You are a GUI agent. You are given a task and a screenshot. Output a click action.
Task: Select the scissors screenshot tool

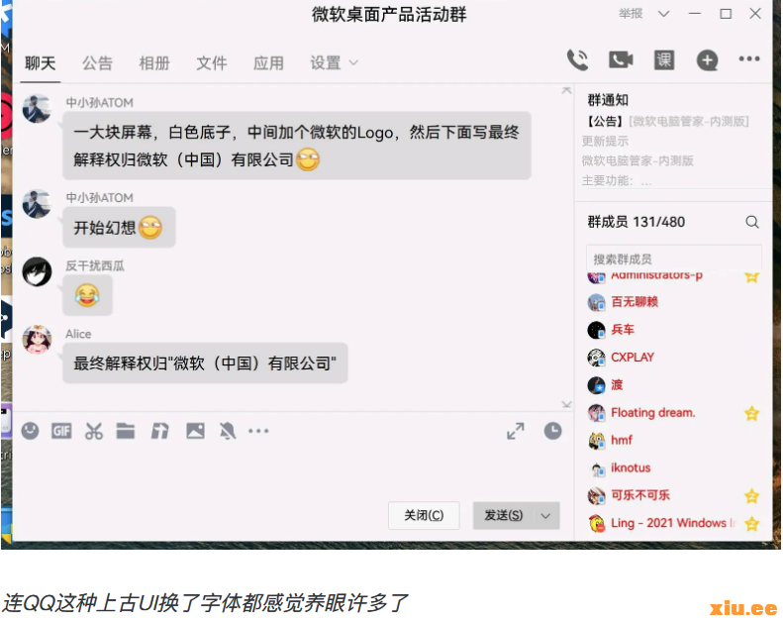pos(93,431)
